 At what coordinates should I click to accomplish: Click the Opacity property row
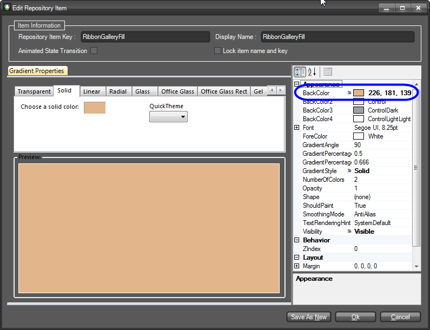click(355, 188)
